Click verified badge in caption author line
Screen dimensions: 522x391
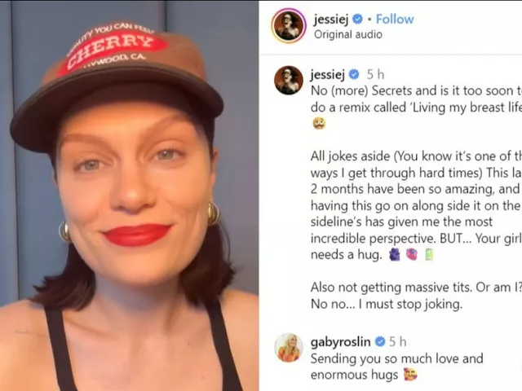point(354,74)
